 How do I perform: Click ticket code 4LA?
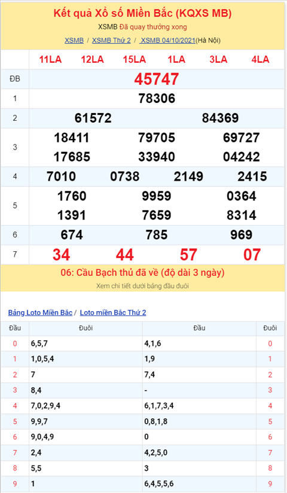(260, 59)
